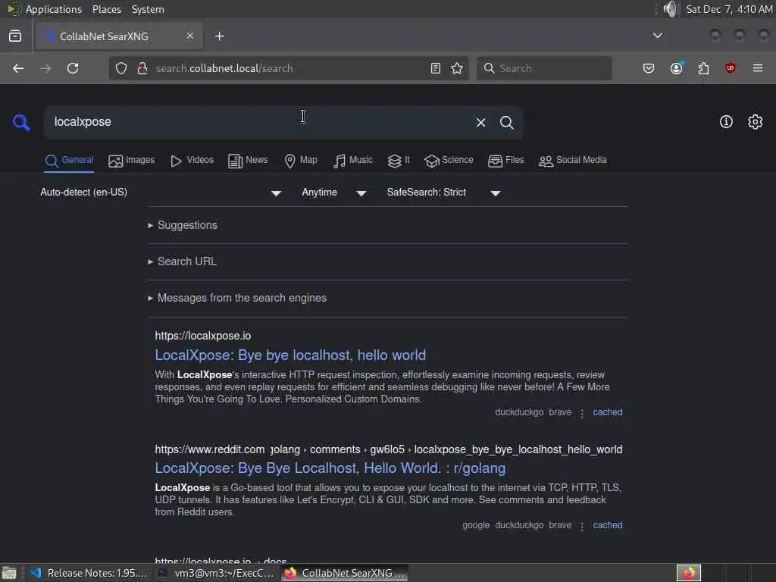Toggle reader view icon
This screenshot has width=776, height=582.
point(436,68)
